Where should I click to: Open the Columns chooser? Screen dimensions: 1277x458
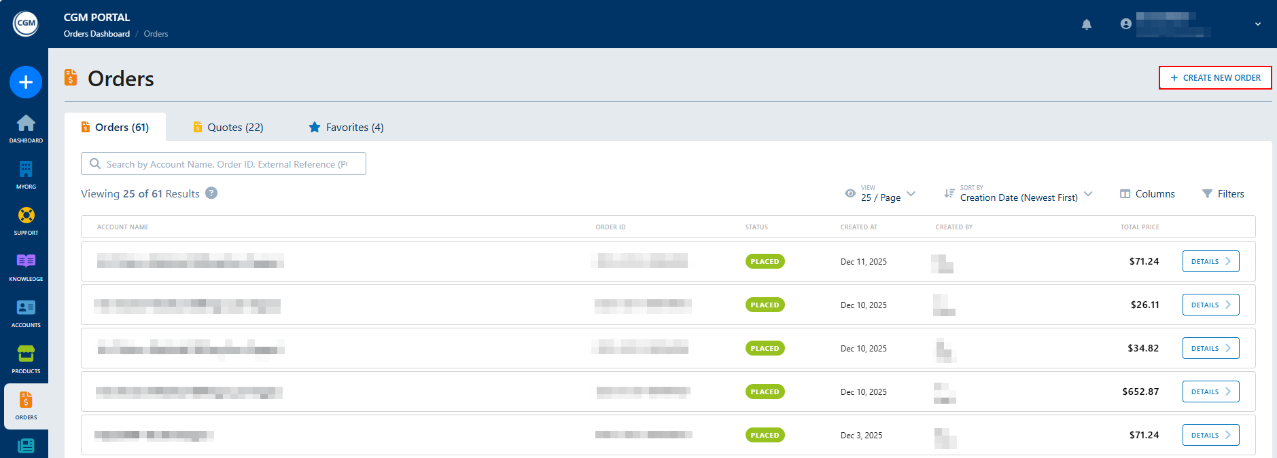tap(1147, 194)
